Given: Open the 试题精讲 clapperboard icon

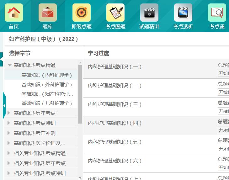Looking at the screenshot, I should pyautogui.click(x=149, y=13).
